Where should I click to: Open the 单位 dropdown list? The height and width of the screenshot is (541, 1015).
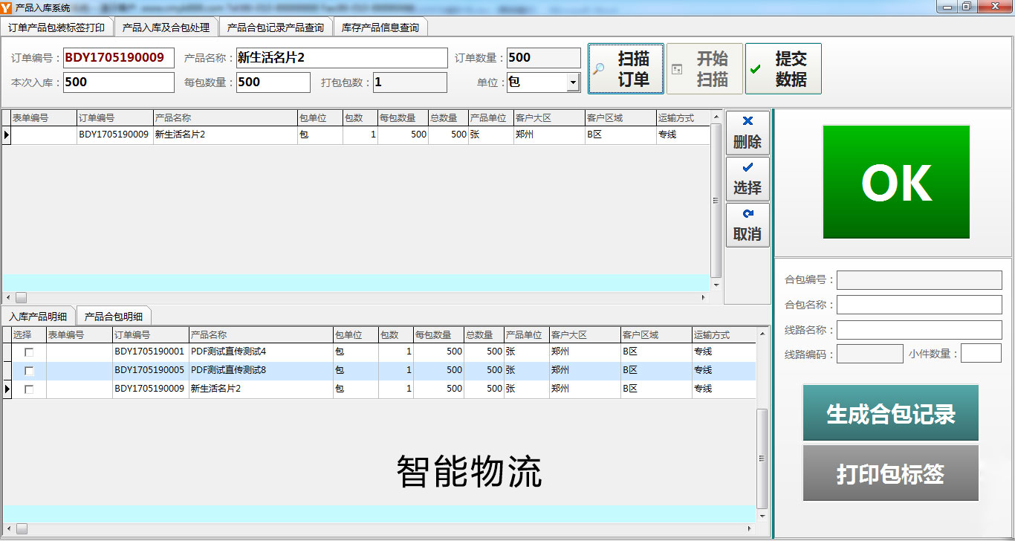(573, 82)
